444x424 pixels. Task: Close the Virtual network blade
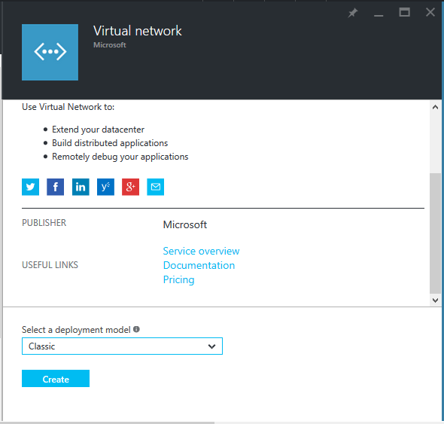coord(430,12)
